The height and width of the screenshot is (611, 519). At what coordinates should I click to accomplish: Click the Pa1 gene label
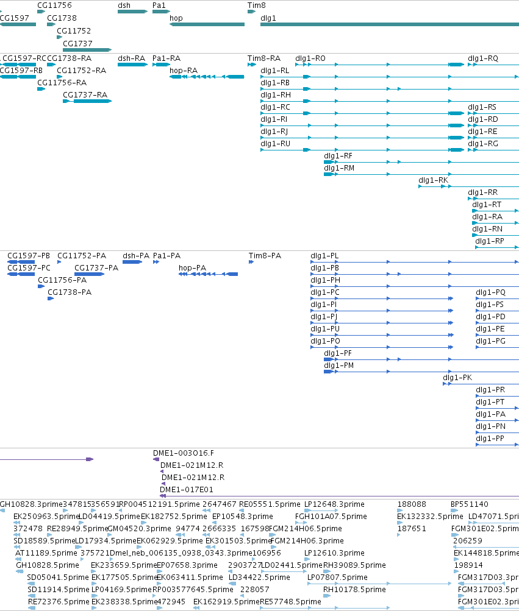coord(159,5)
